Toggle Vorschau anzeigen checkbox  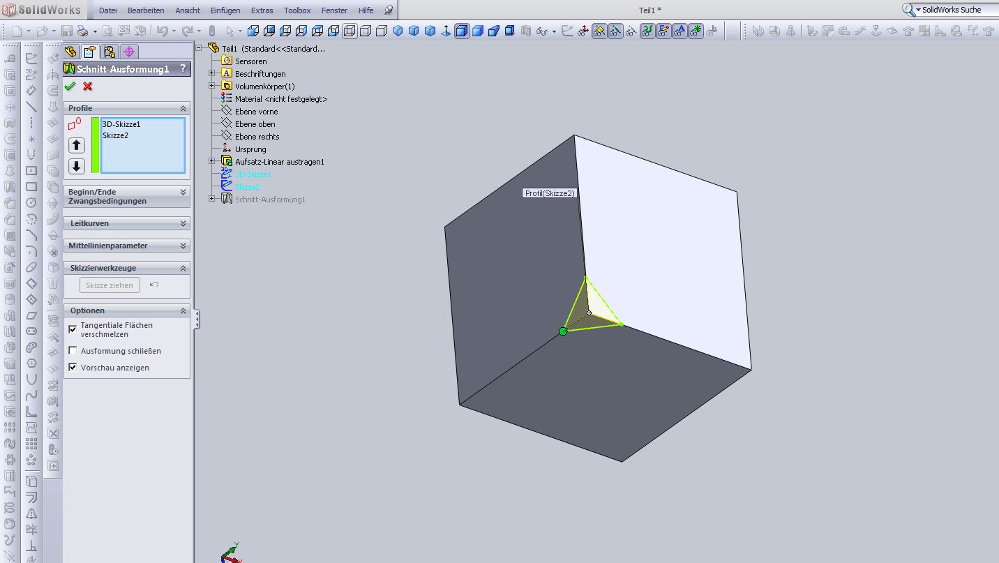coord(73,368)
